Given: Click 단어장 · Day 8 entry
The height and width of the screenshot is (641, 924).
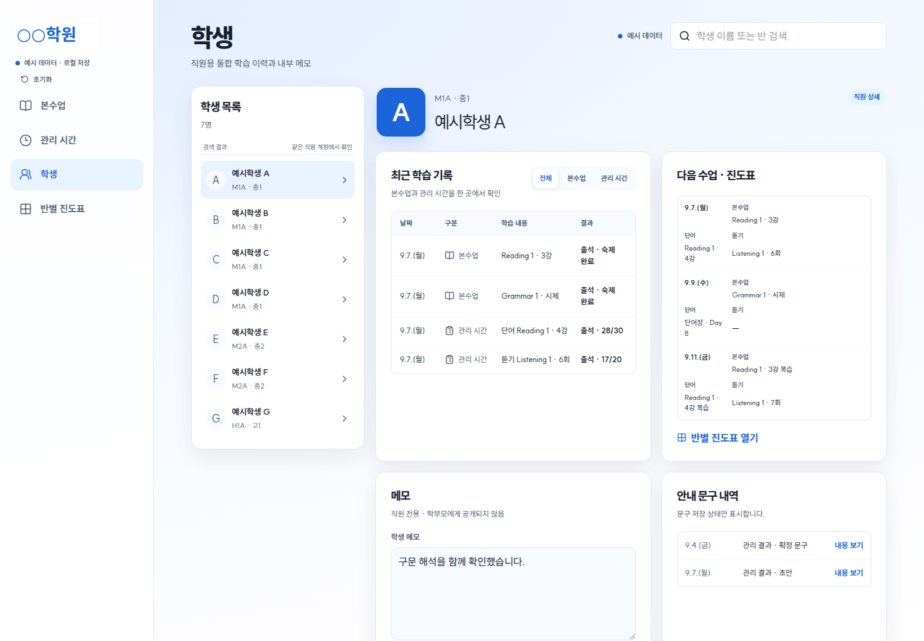Looking at the screenshot, I should pos(703,328).
